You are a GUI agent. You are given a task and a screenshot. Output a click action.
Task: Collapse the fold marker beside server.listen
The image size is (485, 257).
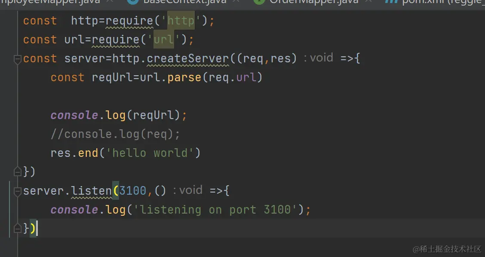(x=18, y=191)
